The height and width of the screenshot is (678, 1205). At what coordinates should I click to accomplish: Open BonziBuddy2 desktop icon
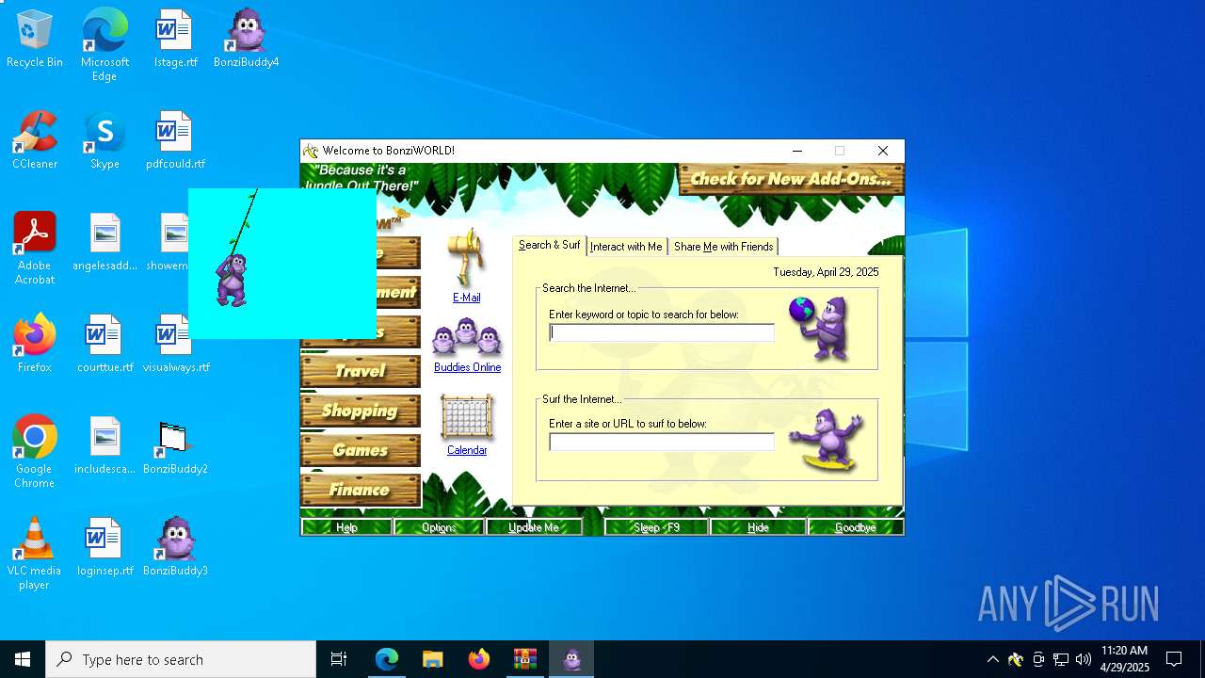(x=175, y=447)
